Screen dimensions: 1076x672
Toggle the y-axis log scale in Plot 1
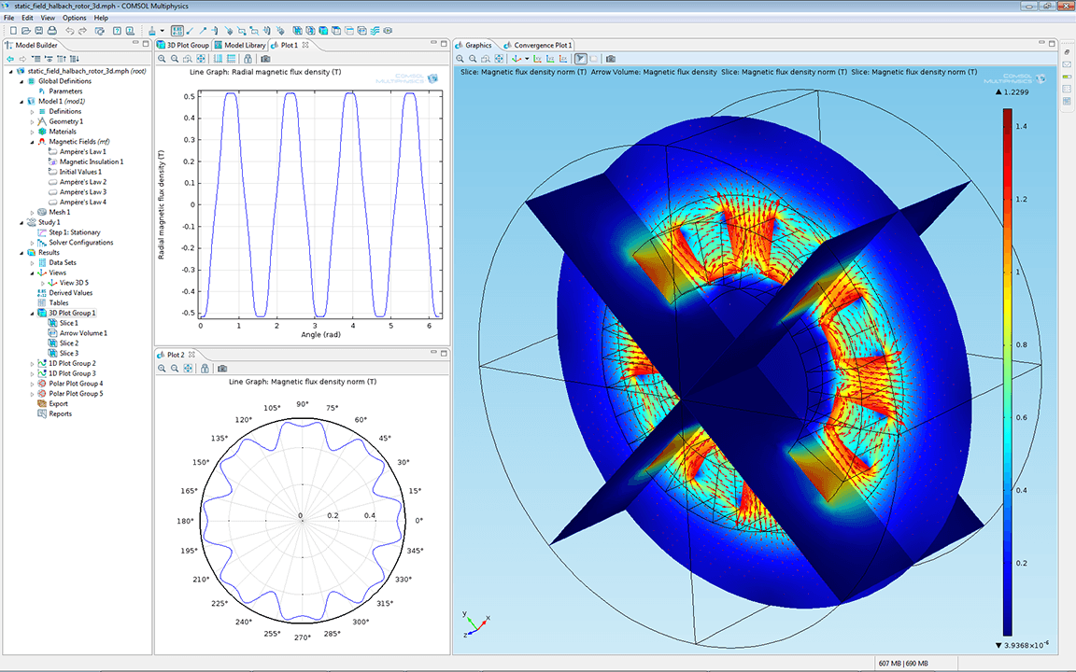(x=231, y=59)
